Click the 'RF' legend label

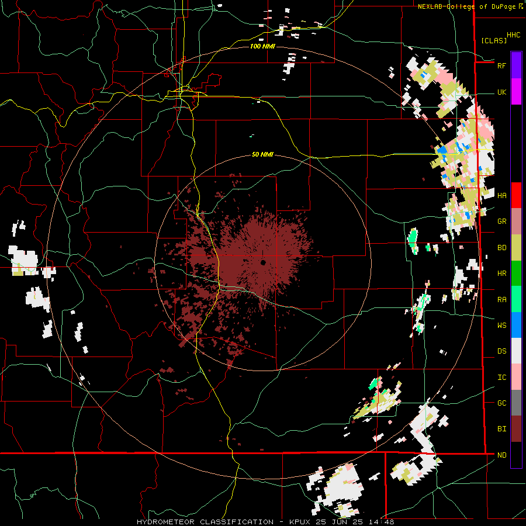pyautogui.click(x=501, y=65)
